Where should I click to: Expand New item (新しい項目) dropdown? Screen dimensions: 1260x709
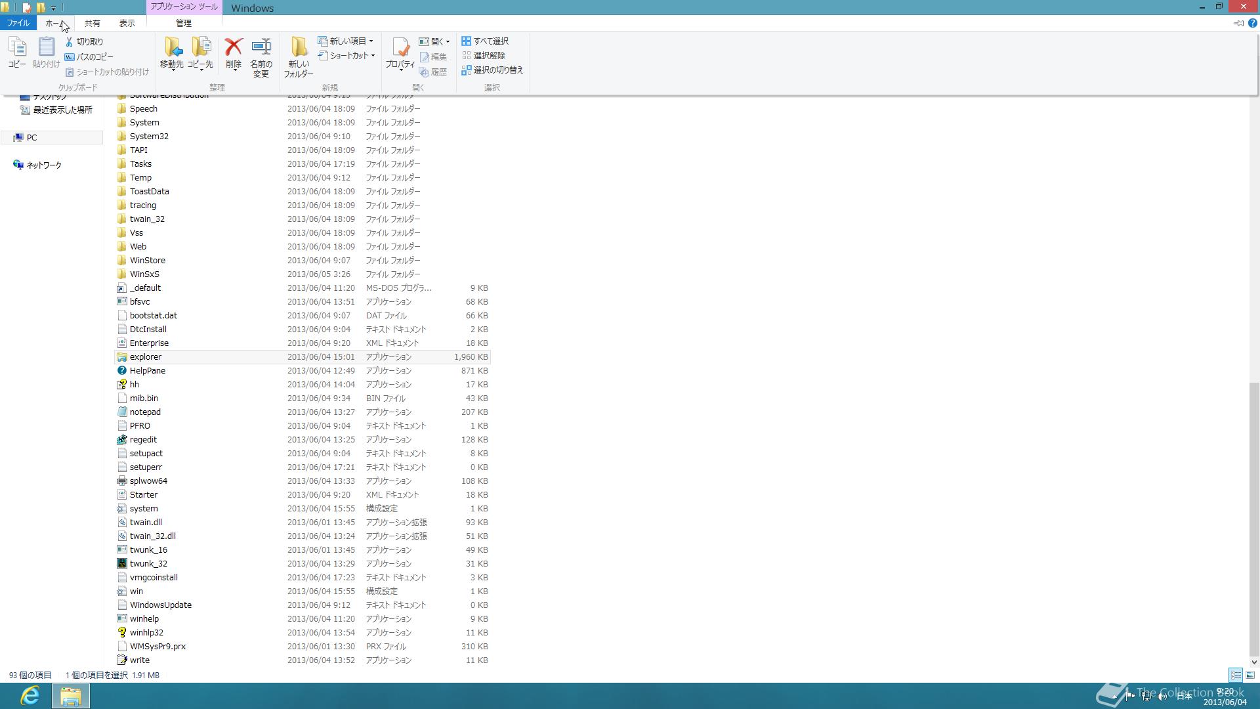pos(371,41)
